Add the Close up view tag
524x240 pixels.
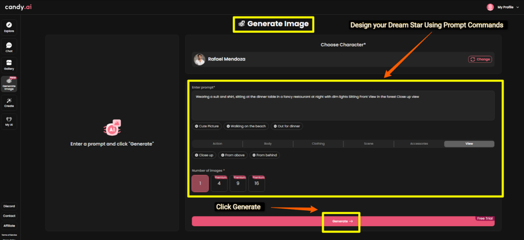tap(204, 155)
